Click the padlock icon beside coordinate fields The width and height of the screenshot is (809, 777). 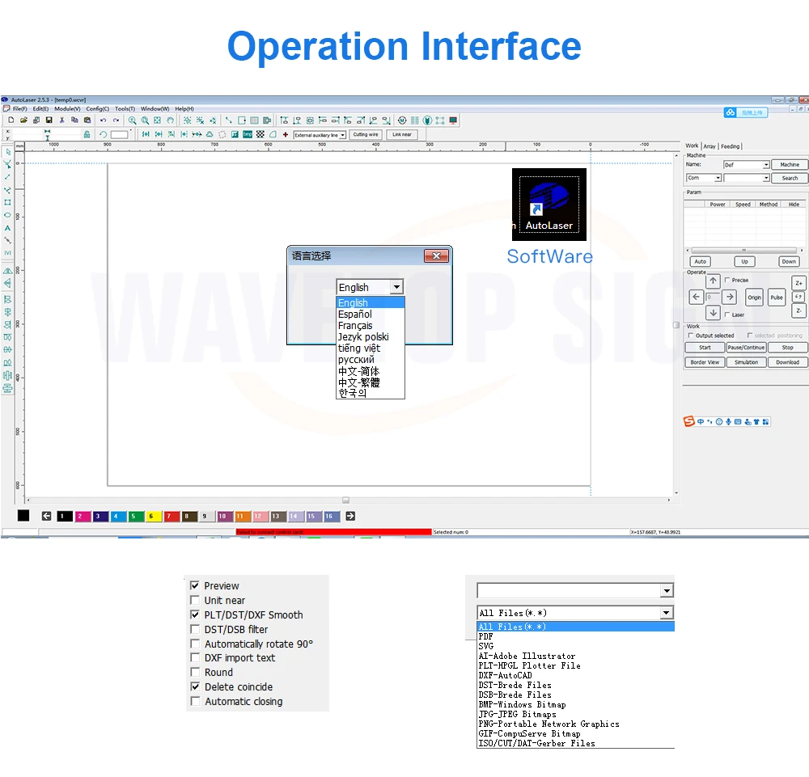[x=87, y=134]
